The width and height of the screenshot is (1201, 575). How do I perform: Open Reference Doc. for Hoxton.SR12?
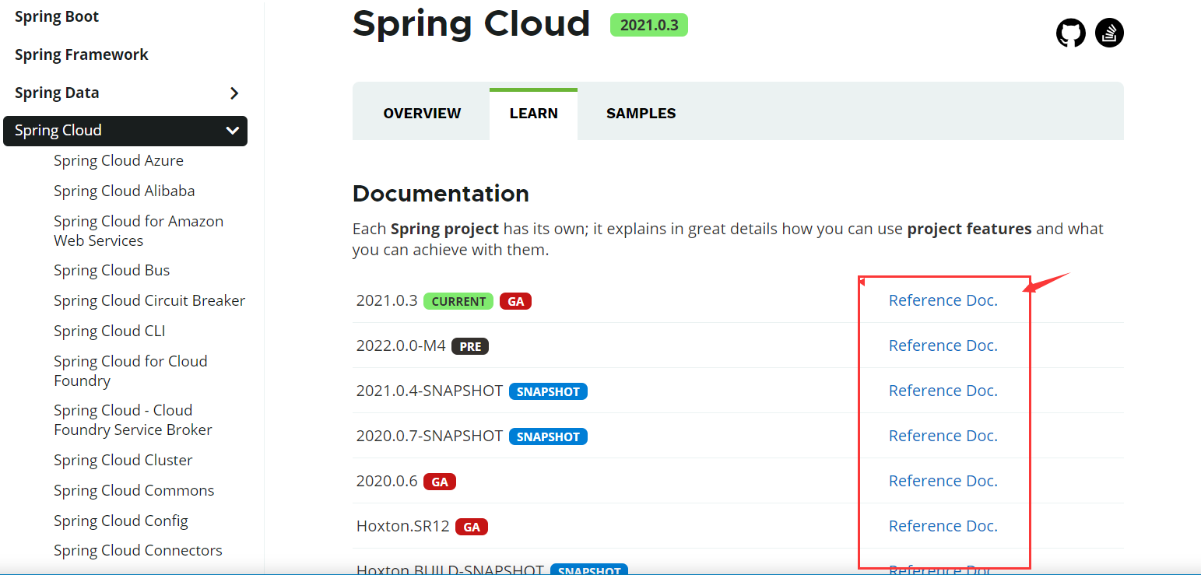(943, 526)
